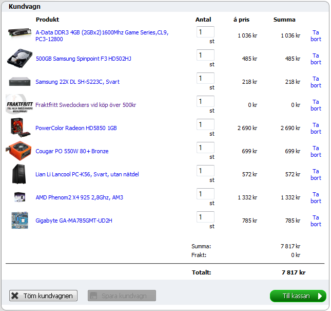Click the A-Data DDR3 memory thumbnail image
331x311 pixels.
pos(20,33)
